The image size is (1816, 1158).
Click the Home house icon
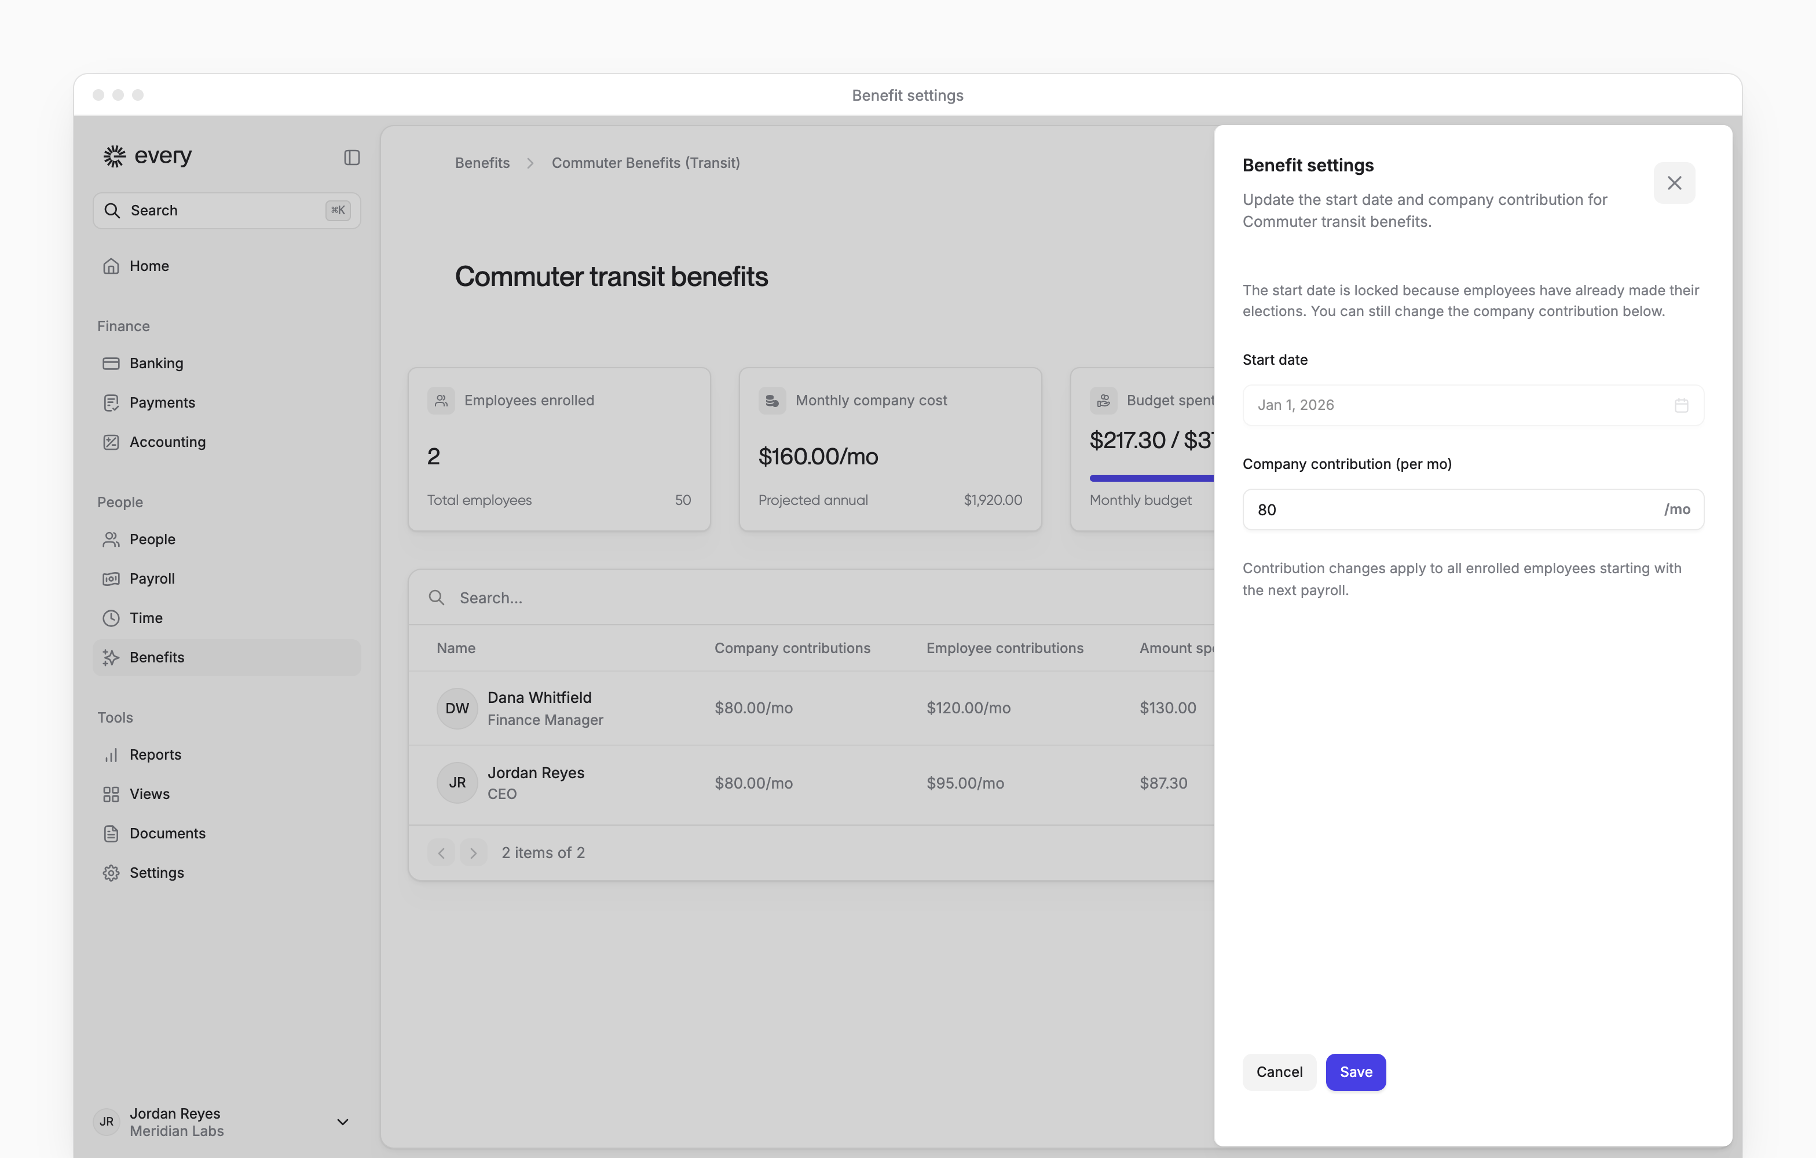111,266
